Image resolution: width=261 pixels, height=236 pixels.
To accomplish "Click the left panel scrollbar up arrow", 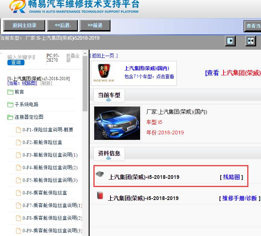I will (85, 53).
